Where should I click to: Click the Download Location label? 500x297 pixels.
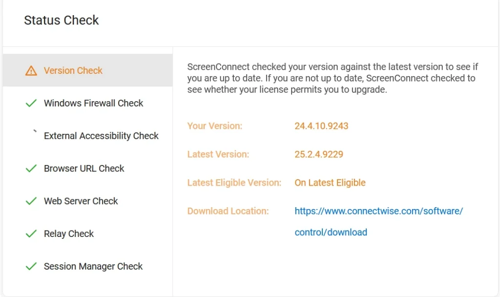(228, 212)
